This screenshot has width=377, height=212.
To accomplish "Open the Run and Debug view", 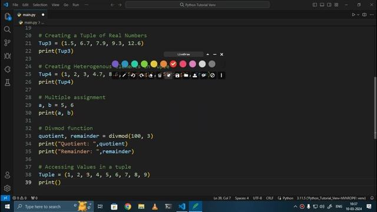I will (x=8, y=56).
